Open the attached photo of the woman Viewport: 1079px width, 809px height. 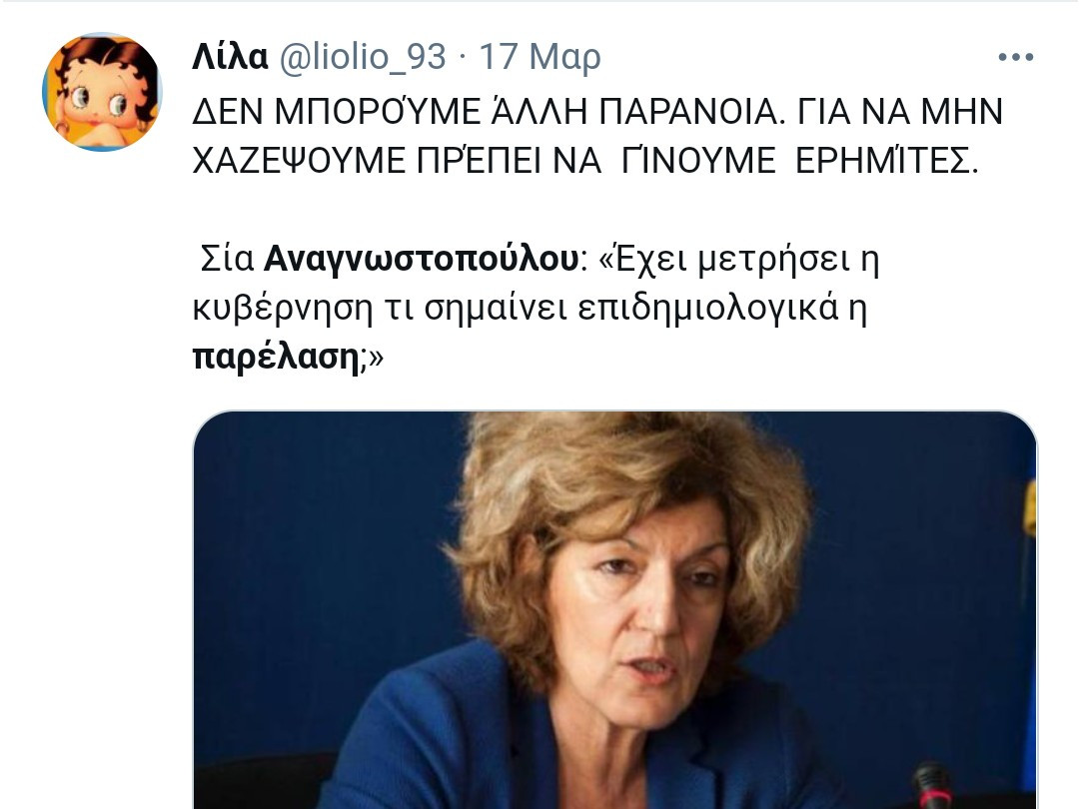[614, 610]
